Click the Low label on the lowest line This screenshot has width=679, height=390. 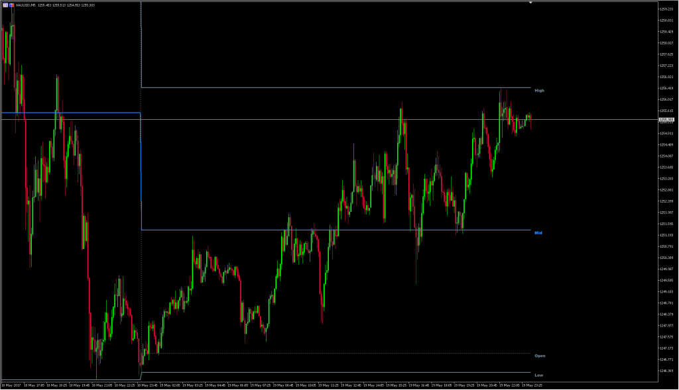tap(538, 375)
